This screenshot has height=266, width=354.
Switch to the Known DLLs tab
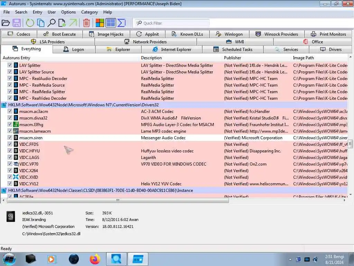(187, 34)
